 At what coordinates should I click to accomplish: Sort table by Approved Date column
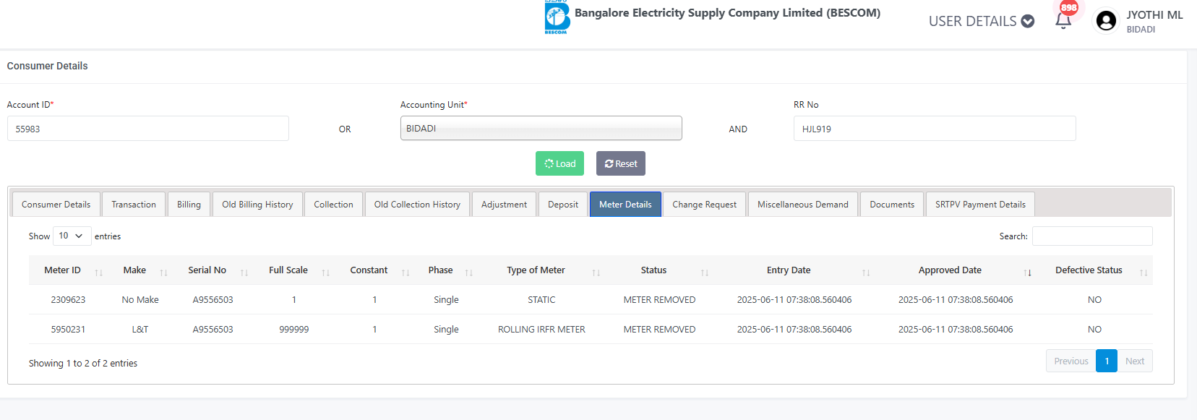pyautogui.click(x=950, y=270)
